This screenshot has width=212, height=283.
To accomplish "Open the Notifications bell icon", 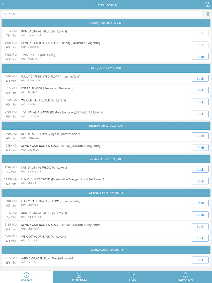I will pos(185,275).
